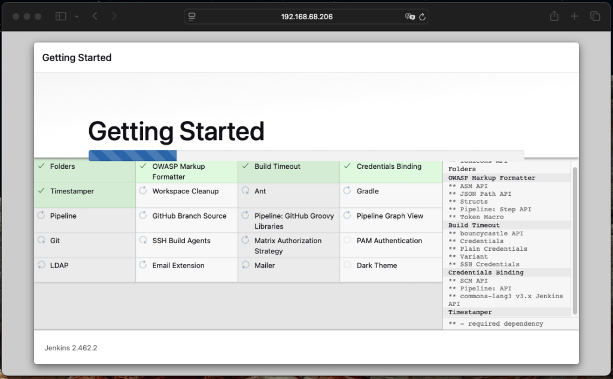This screenshot has width=613, height=379.
Task: Click spinner beside Matrix Authorization Strategy
Action: 245,239
